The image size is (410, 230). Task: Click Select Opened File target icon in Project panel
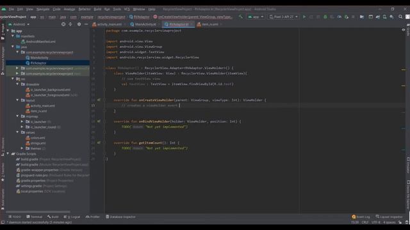(x=63, y=24)
